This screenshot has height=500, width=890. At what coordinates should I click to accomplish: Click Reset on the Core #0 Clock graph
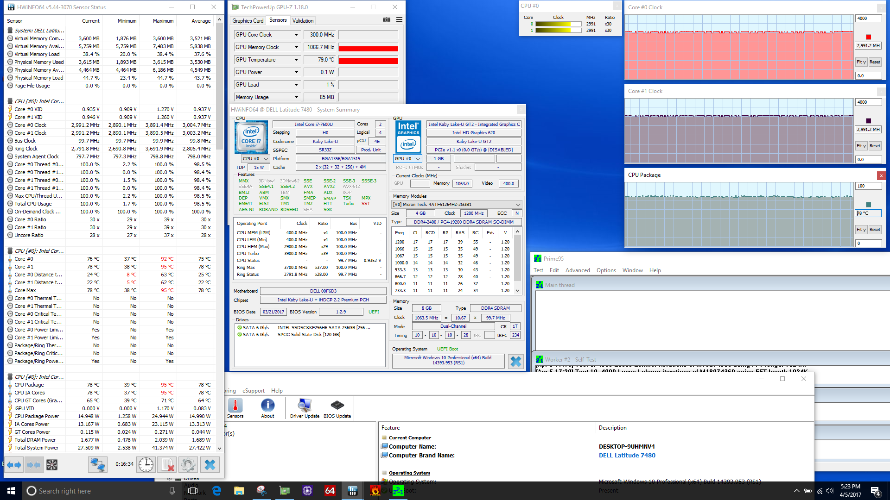tap(875, 62)
